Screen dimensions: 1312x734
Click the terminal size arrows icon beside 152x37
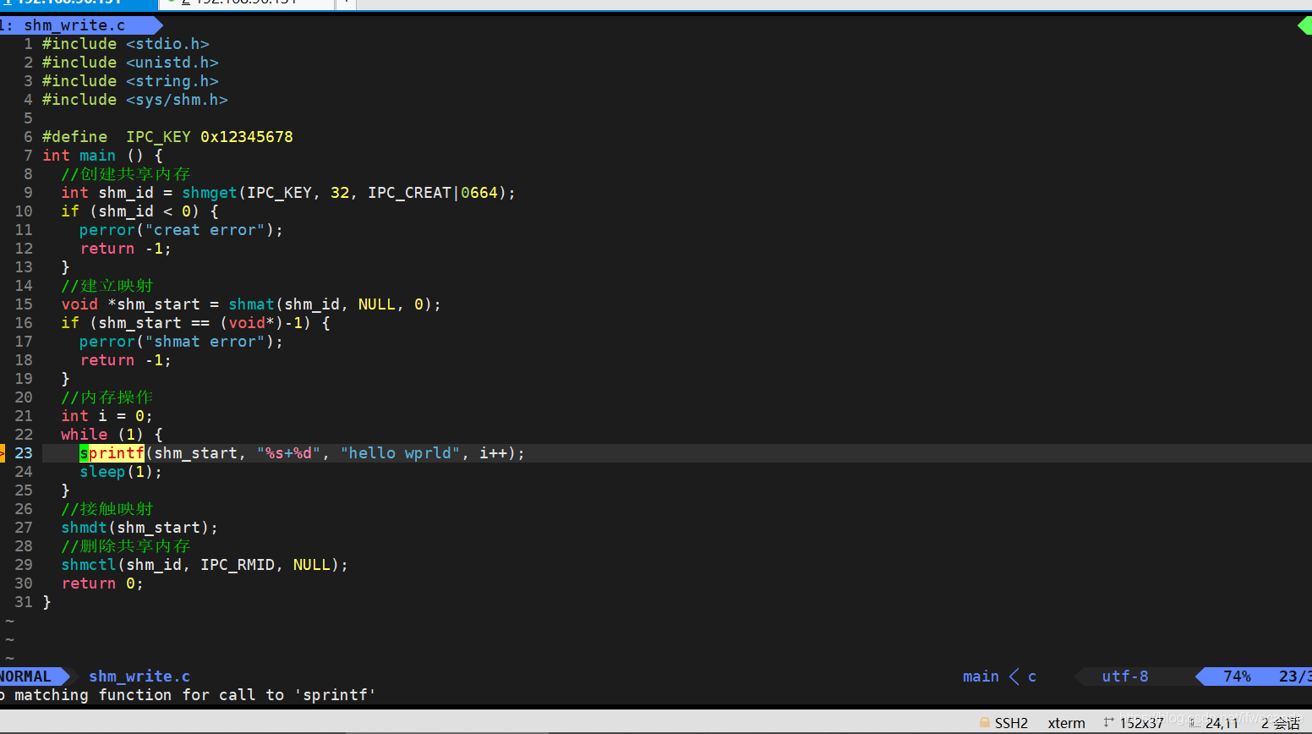pos(1108,722)
